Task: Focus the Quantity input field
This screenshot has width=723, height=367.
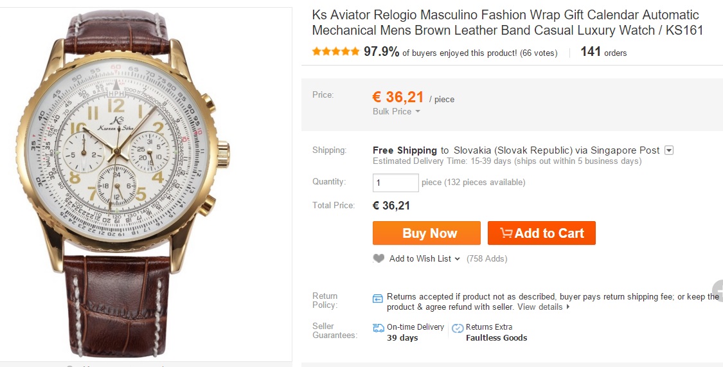Action: pyautogui.click(x=396, y=183)
